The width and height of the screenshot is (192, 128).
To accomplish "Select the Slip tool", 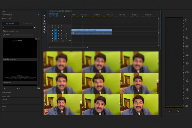I will click(44, 24).
